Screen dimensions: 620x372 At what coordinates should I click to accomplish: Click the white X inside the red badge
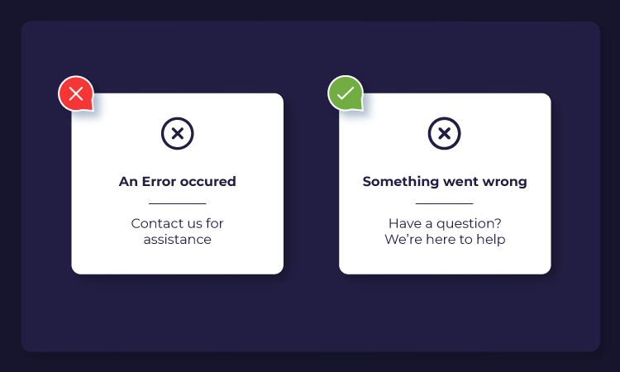pos(76,93)
